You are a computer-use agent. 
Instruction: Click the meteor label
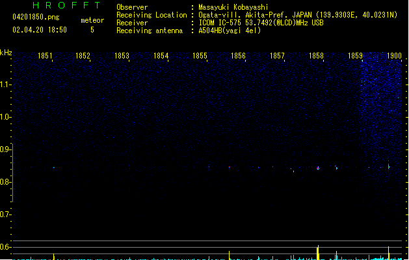coord(92,20)
